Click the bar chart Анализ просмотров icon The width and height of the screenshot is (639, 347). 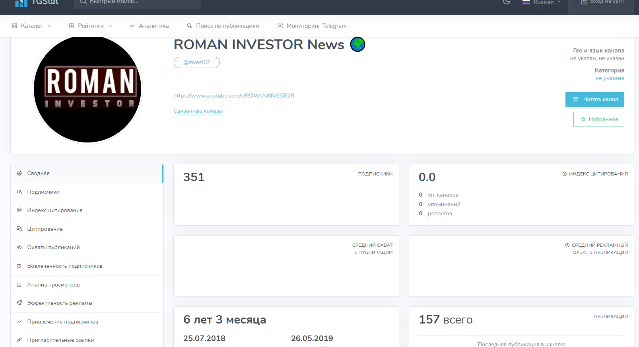19,285
